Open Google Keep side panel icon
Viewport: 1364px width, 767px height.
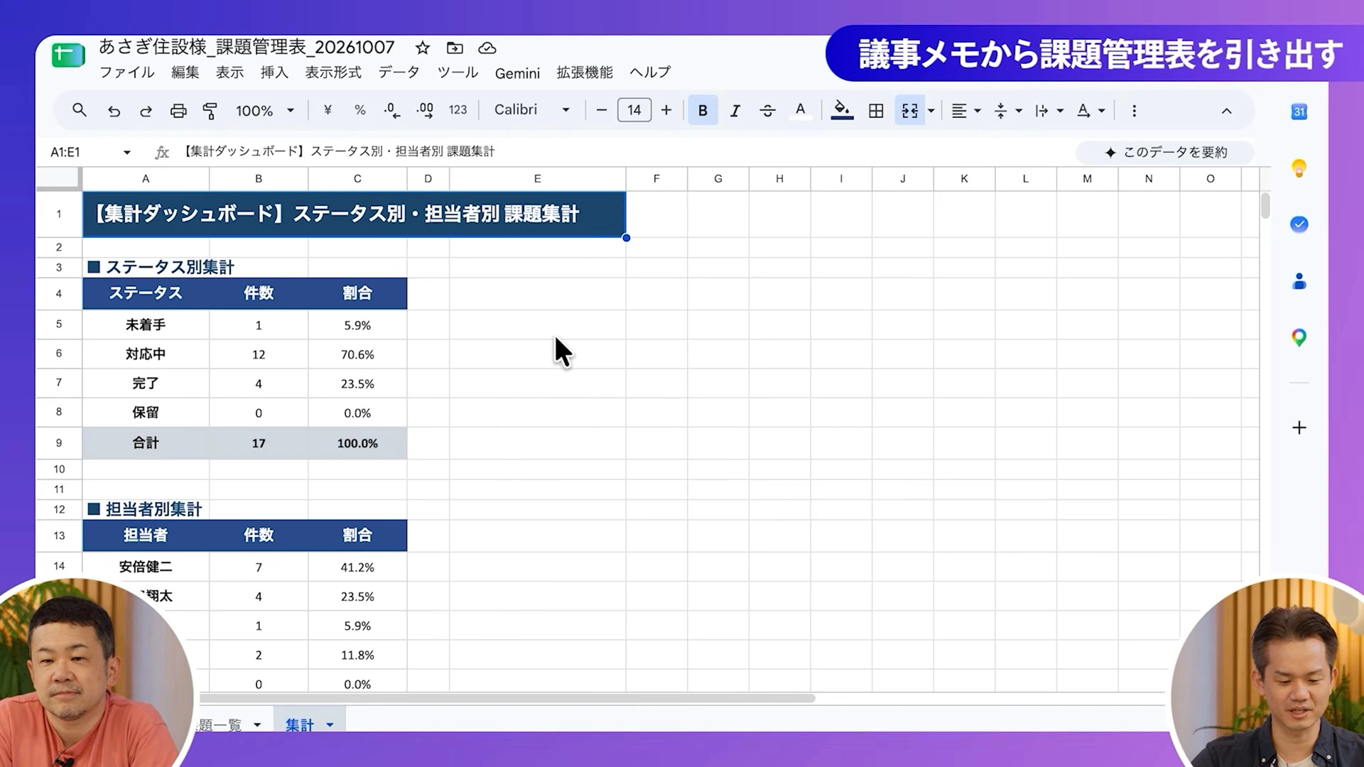click(1299, 168)
